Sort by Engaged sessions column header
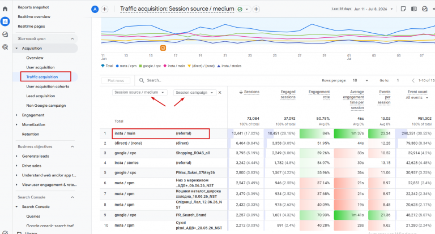 pyautogui.click(x=288, y=94)
